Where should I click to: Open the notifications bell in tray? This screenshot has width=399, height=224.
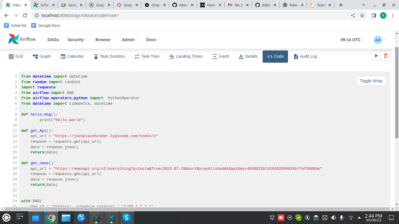[x=272, y=218]
